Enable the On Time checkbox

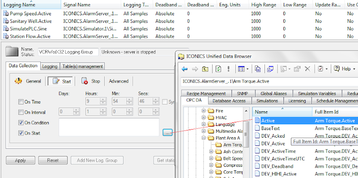pos(21,102)
